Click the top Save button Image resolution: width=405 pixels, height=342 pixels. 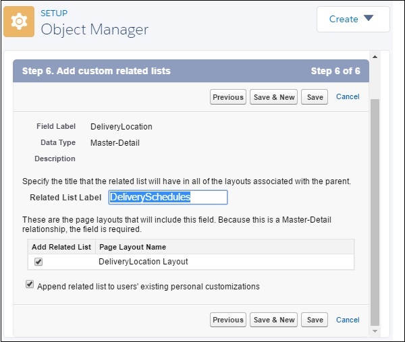click(x=315, y=97)
